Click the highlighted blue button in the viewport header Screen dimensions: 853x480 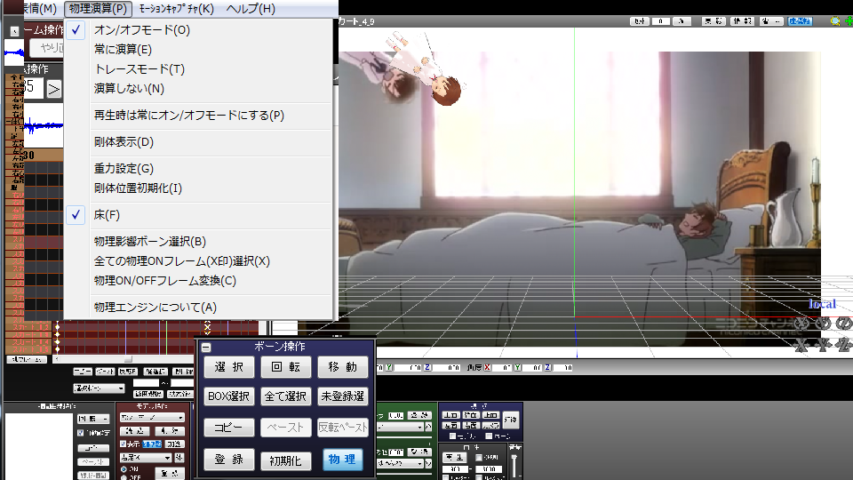click(x=800, y=21)
